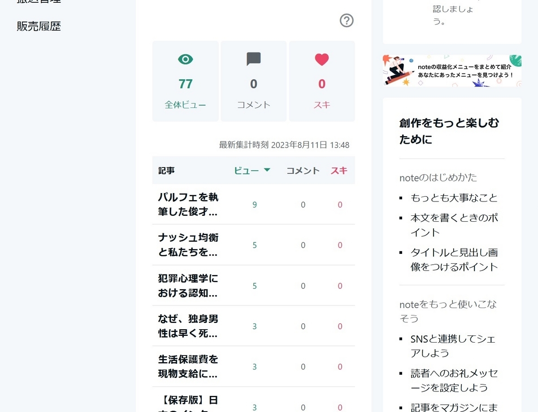Click スキ count 0 in パルフェ row
538x412 pixels.
[x=340, y=205]
